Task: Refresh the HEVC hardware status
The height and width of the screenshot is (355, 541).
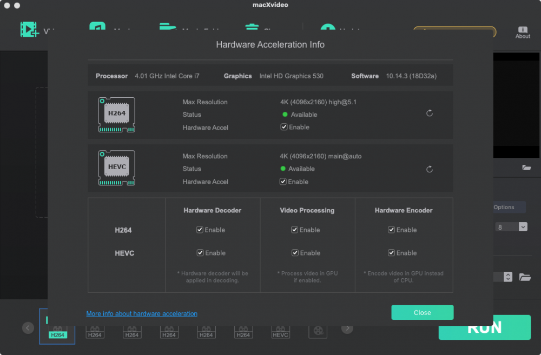Action: pos(429,169)
